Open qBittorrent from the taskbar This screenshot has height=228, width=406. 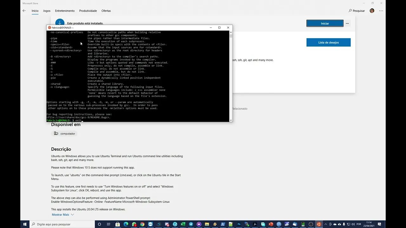pos(279,224)
